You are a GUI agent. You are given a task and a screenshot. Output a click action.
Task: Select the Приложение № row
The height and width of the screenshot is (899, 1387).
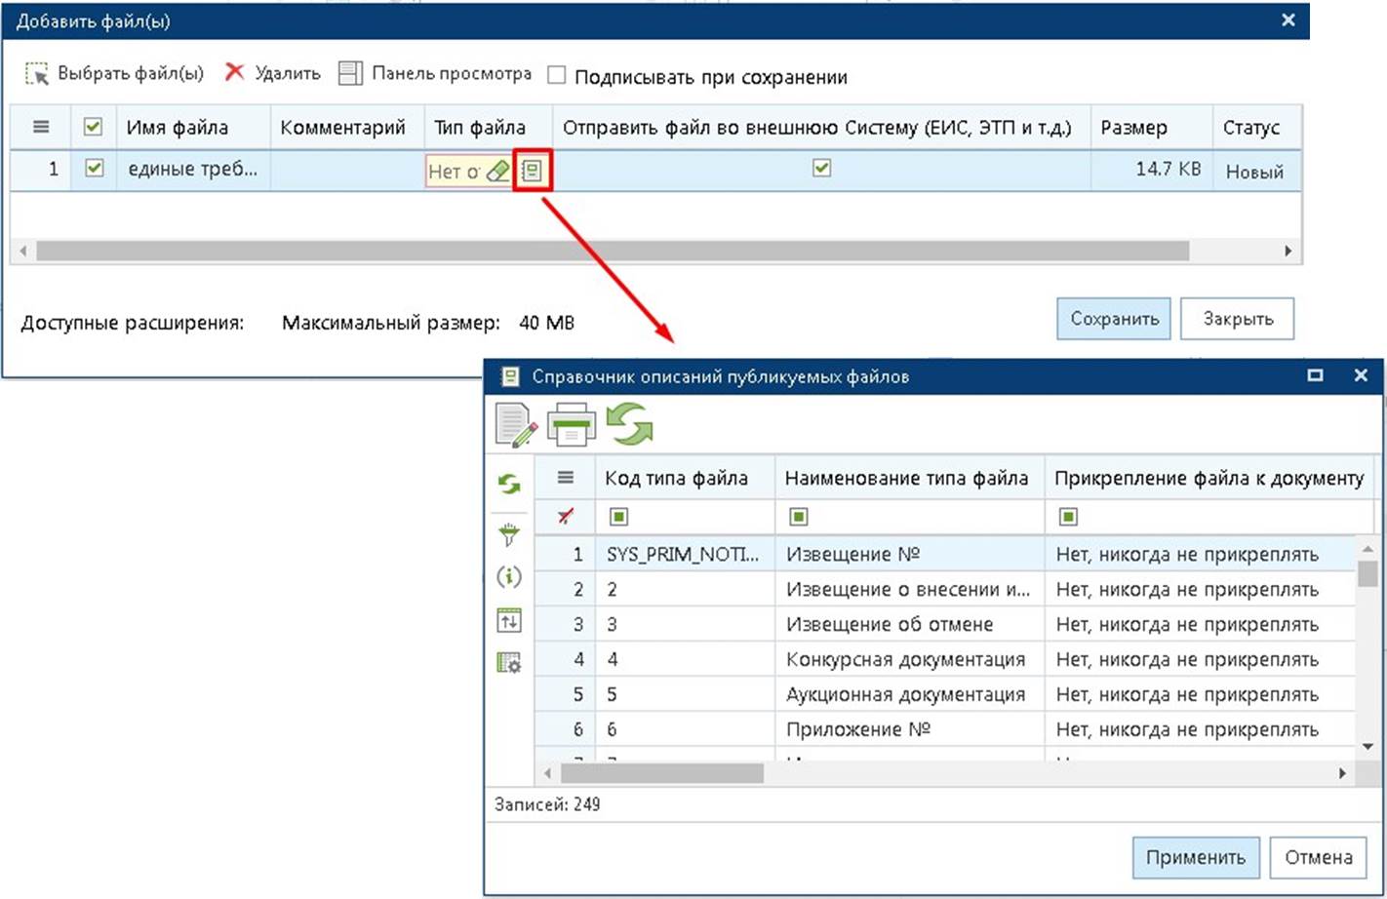944,729
